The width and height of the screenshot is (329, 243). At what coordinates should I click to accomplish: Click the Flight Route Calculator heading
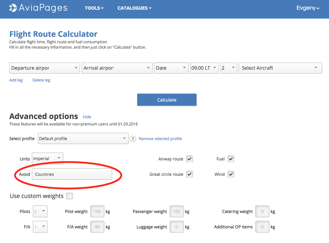[x=53, y=34]
